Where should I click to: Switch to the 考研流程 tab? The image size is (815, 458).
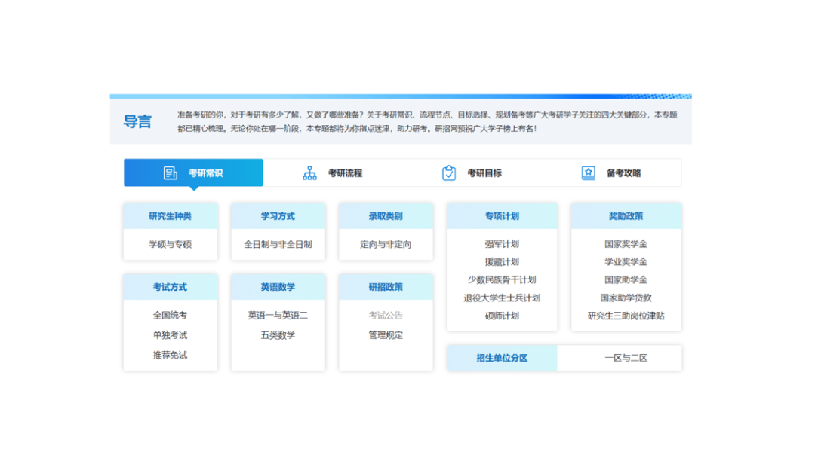[x=345, y=173]
